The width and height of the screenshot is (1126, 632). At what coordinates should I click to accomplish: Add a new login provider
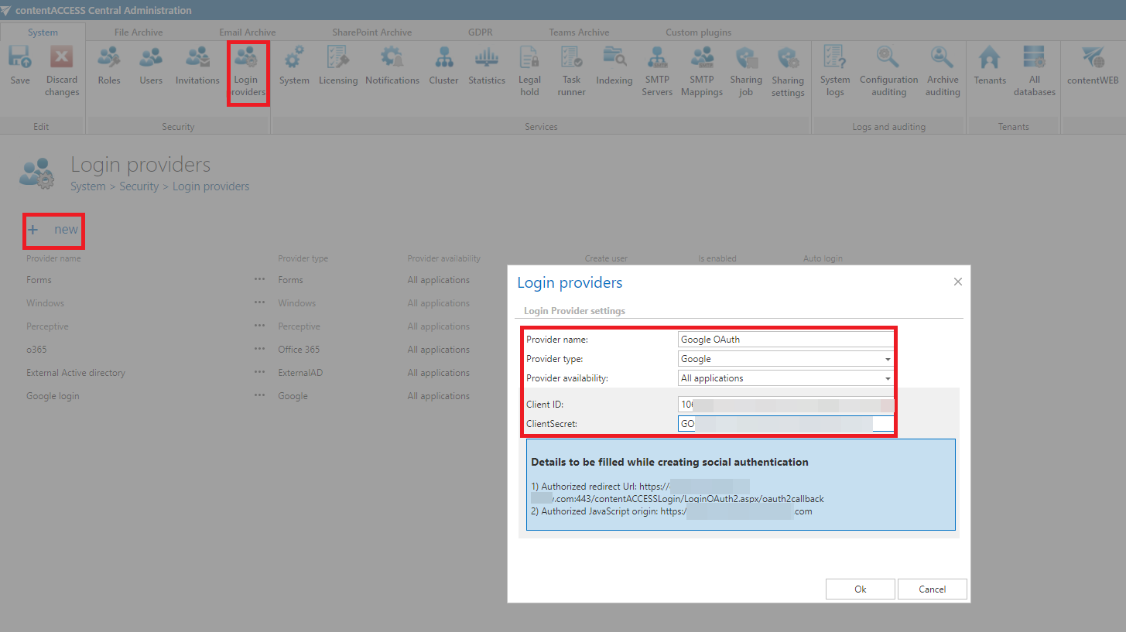(53, 230)
